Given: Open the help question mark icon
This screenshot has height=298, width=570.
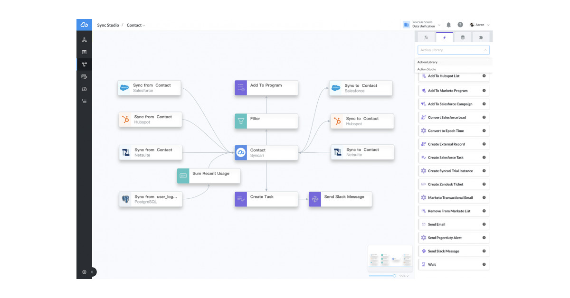Looking at the screenshot, I should [x=460, y=25].
